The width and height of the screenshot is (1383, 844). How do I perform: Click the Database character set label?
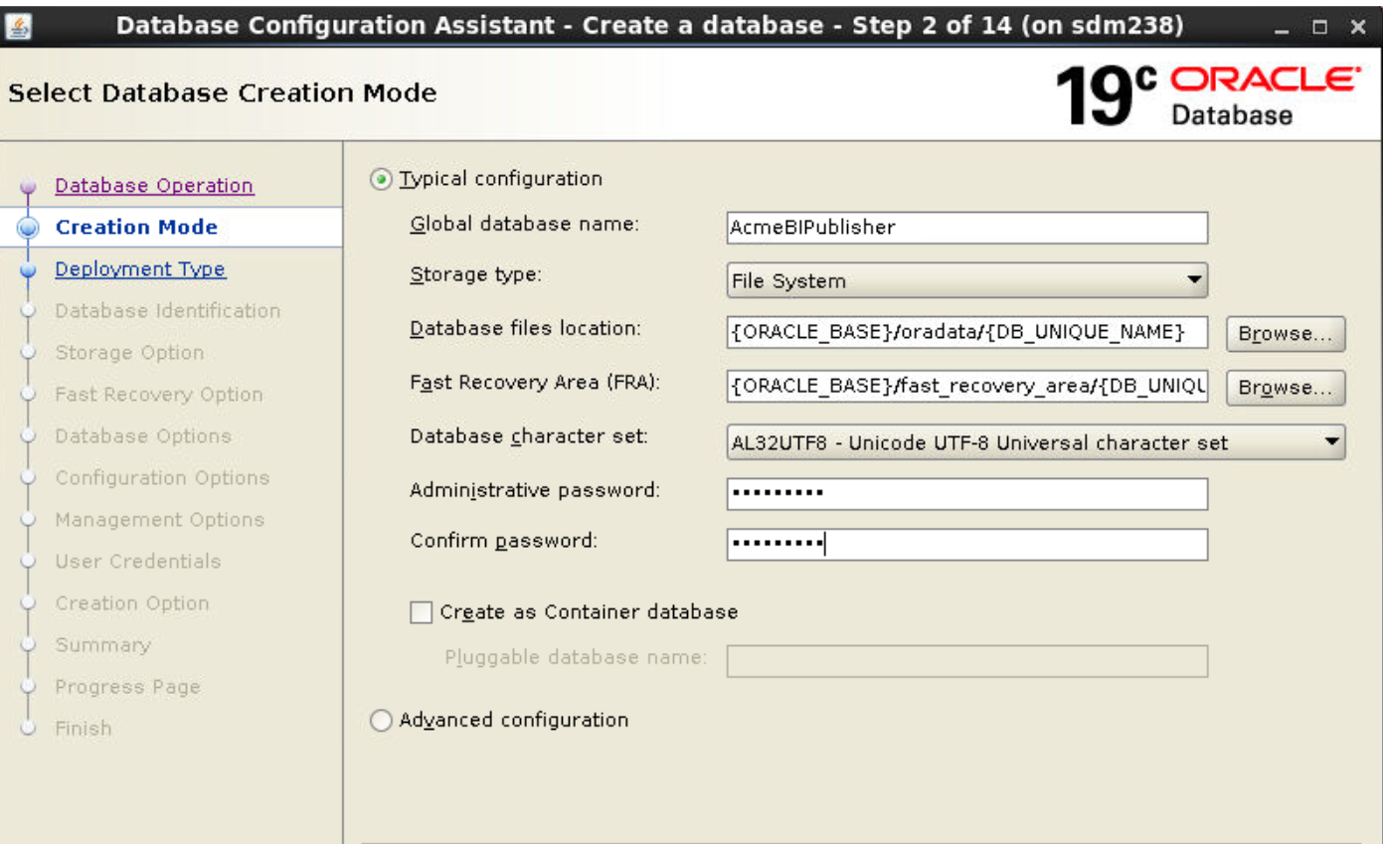click(x=529, y=436)
